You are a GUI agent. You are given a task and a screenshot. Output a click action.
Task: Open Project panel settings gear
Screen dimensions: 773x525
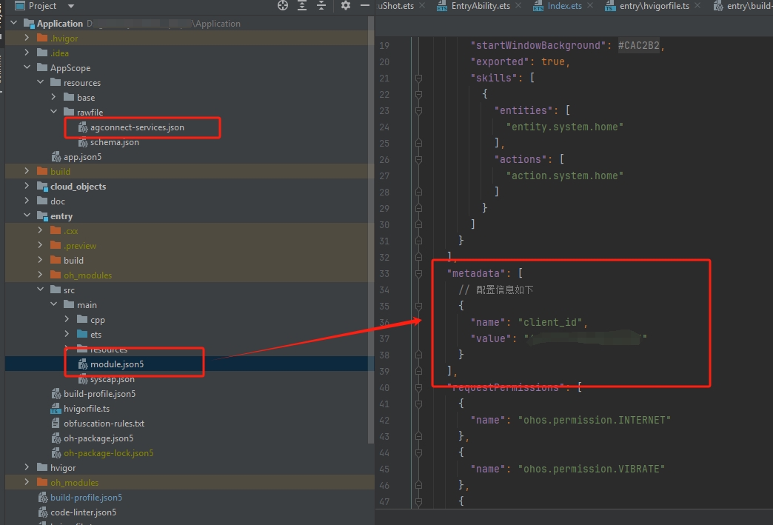[x=346, y=5]
